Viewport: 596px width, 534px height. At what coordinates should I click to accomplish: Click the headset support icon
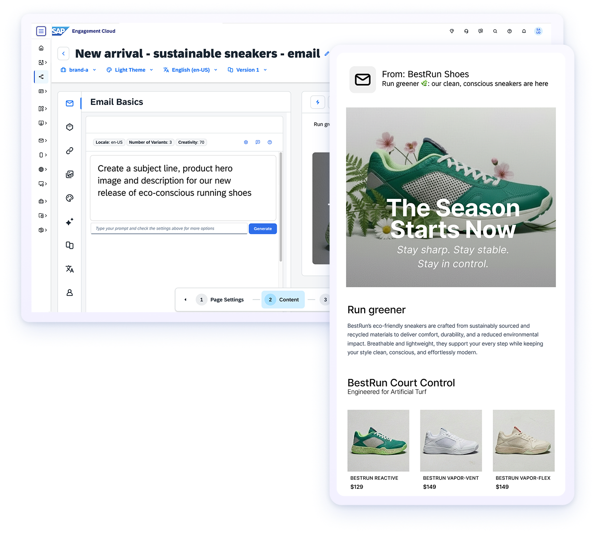[x=466, y=31]
